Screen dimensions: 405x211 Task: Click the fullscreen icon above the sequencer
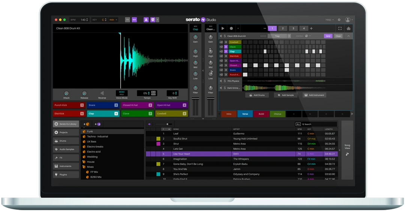pos(340,28)
